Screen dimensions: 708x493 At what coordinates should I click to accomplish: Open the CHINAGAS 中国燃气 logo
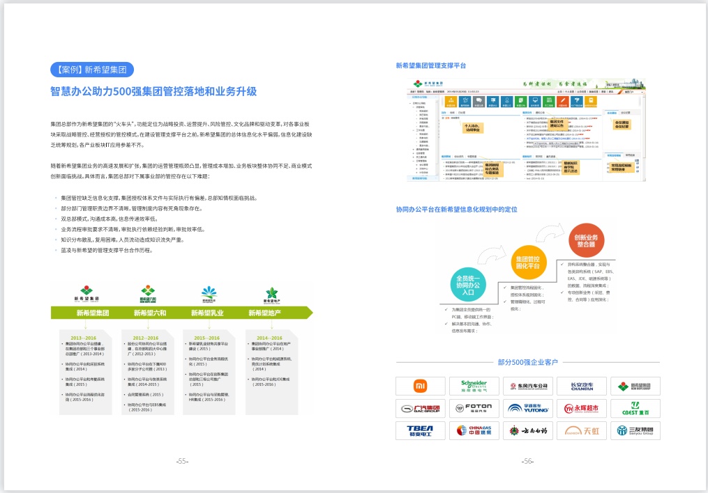474,431
